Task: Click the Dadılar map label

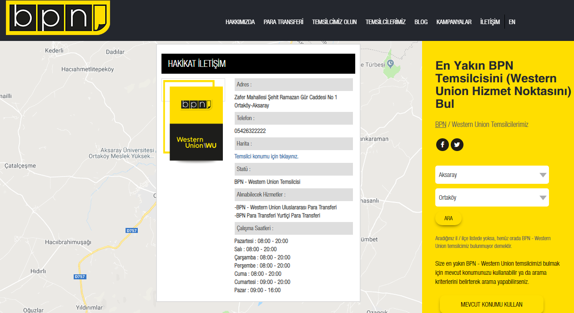Action: tap(115, 52)
